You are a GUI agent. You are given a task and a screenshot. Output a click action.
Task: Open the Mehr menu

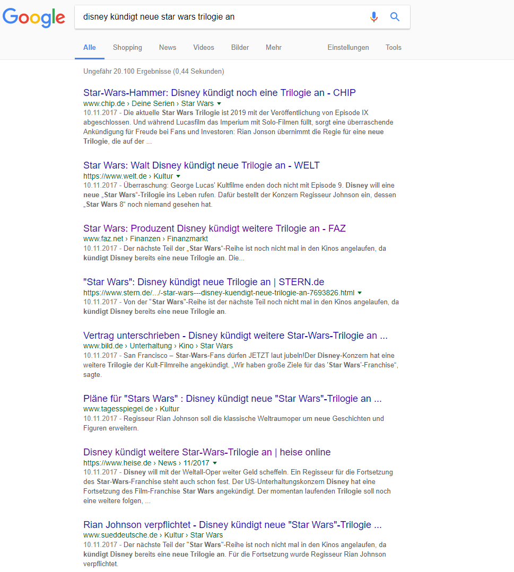[x=273, y=48]
